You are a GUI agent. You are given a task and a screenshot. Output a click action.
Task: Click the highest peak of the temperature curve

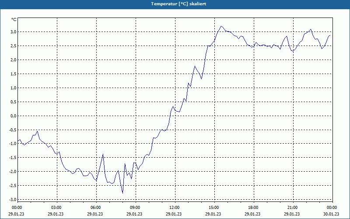tap(221, 26)
